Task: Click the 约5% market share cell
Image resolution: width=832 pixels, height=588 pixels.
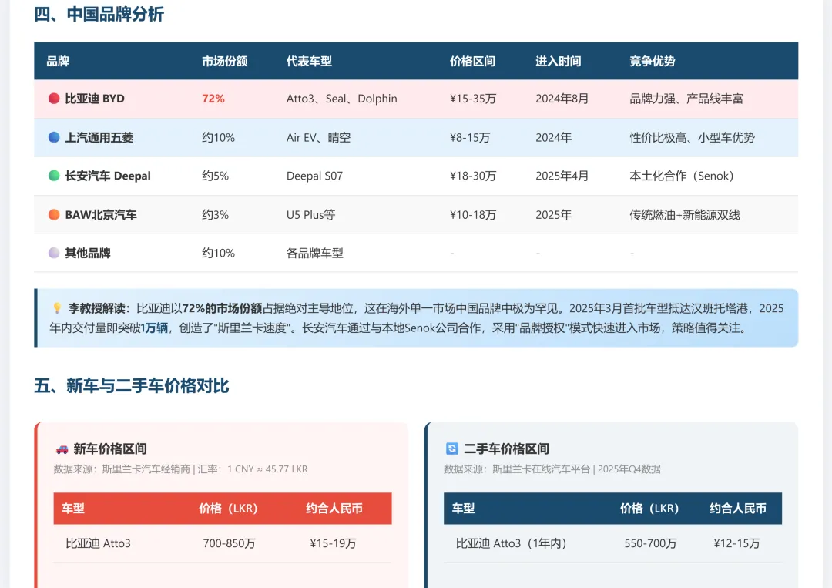Action: tap(216, 176)
